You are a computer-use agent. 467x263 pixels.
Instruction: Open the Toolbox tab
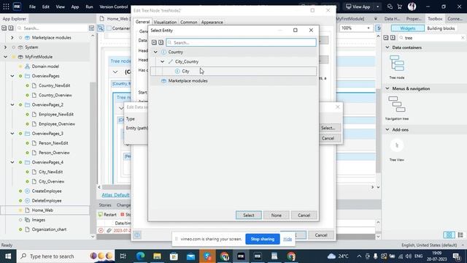tap(435, 18)
